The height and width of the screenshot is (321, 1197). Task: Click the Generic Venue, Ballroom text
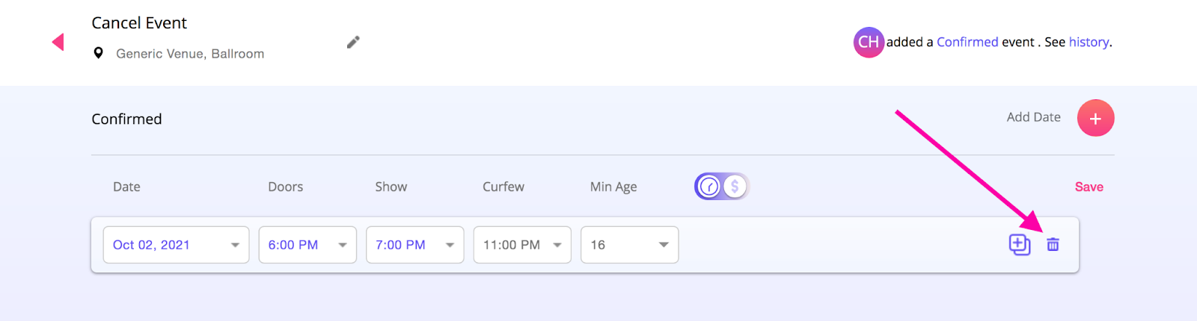tap(190, 54)
